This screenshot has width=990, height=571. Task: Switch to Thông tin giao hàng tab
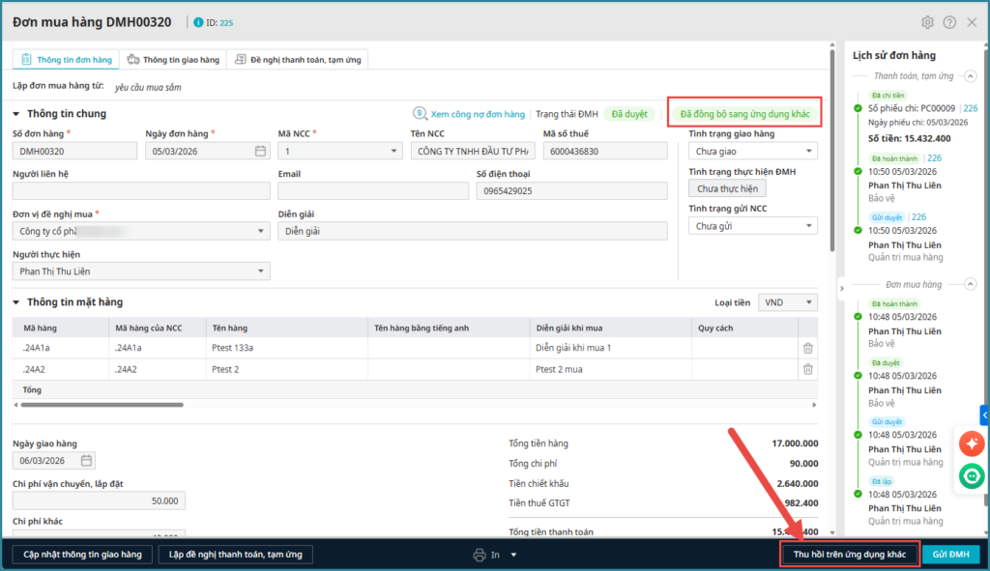[173, 60]
